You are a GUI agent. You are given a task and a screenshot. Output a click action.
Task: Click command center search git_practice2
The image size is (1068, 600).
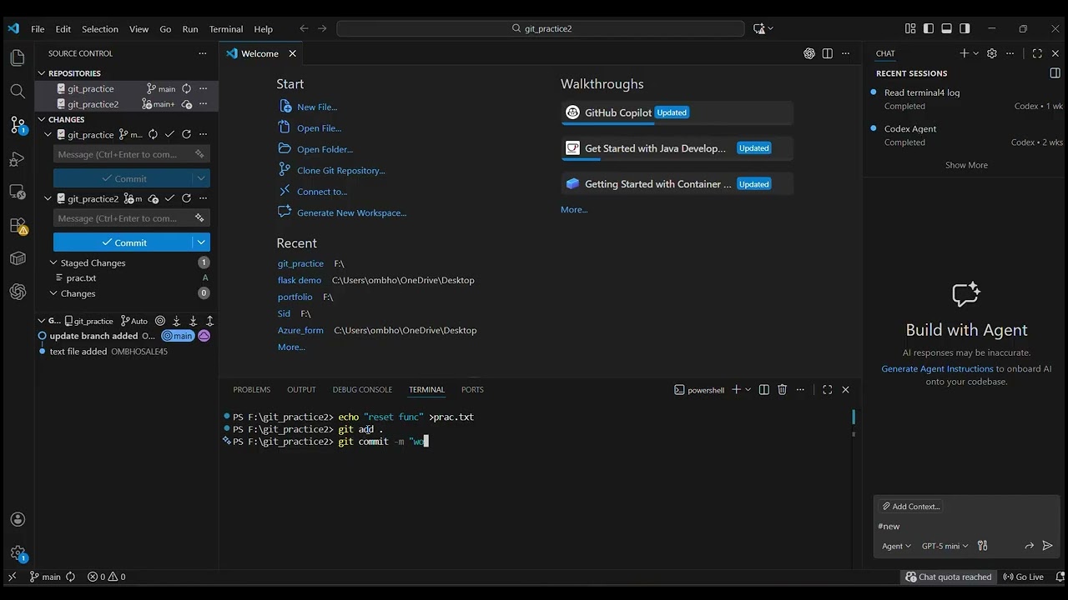pyautogui.click(x=541, y=28)
